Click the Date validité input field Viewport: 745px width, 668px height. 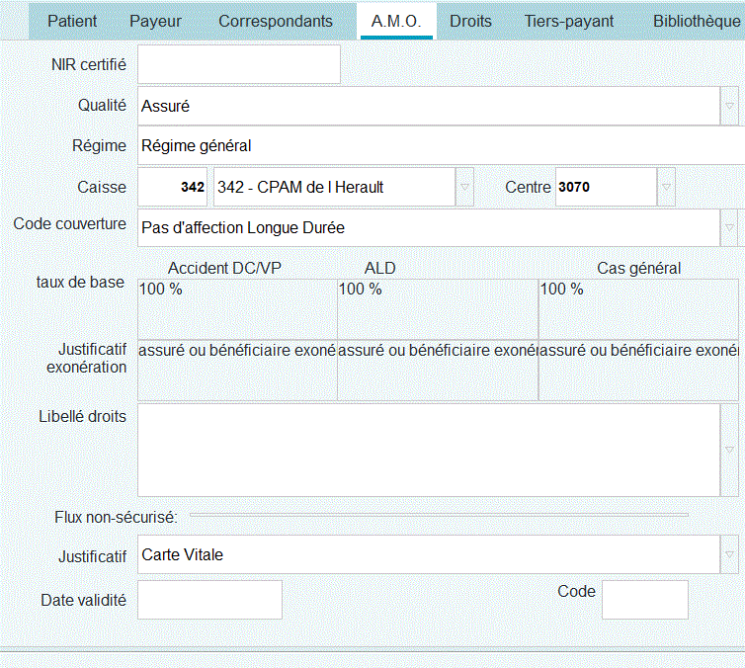pyautogui.click(x=209, y=600)
